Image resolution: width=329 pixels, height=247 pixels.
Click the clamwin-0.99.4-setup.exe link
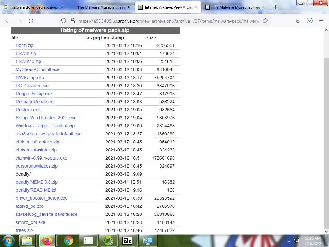[x=41, y=158]
